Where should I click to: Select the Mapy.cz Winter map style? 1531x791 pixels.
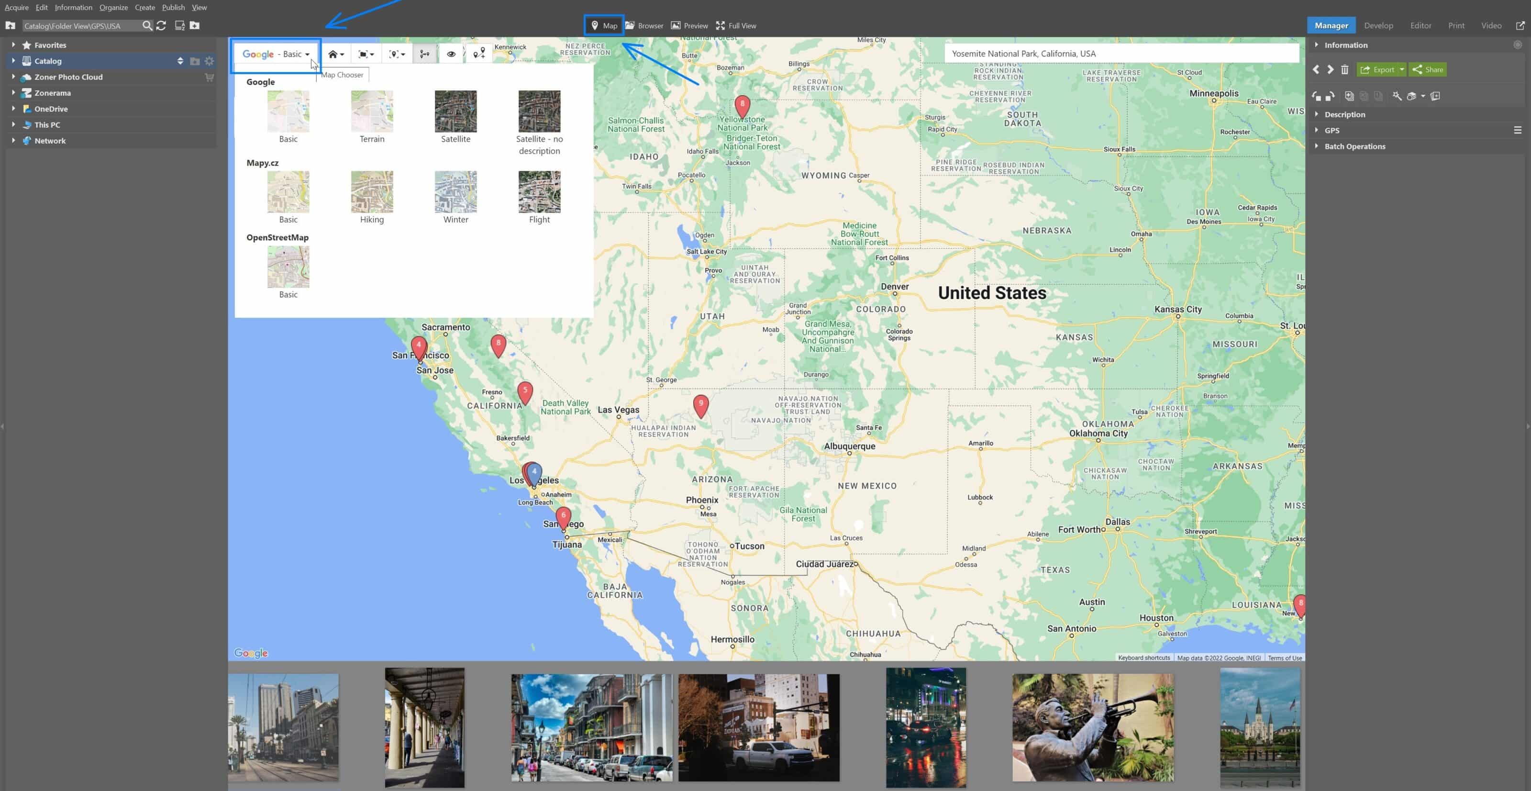(x=456, y=197)
